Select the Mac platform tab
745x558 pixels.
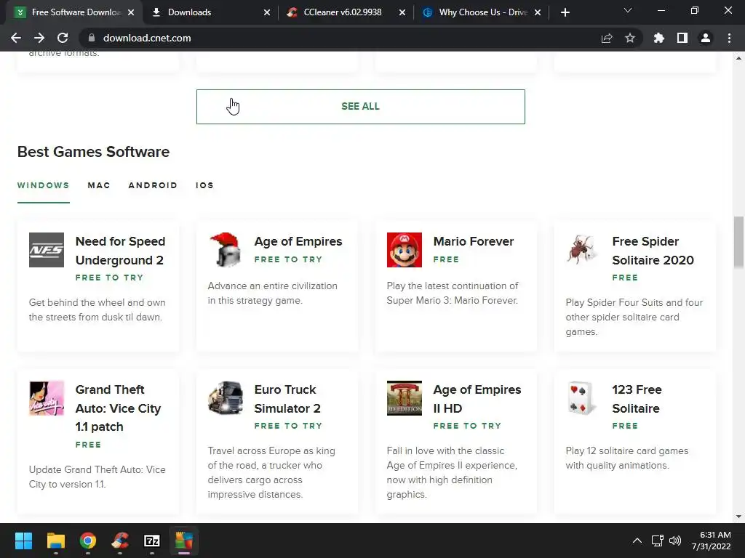(x=99, y=185)
